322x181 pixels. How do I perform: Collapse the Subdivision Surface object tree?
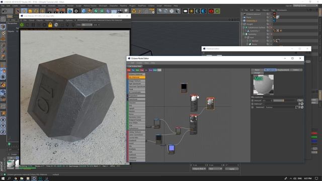[244, 27]
